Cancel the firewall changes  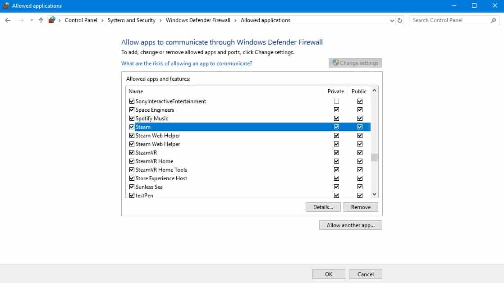(366, 274)
